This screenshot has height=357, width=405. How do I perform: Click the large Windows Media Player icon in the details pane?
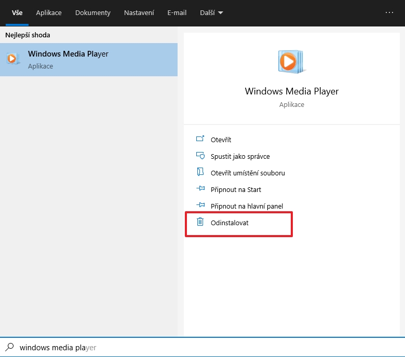click(x=291, y=62)
